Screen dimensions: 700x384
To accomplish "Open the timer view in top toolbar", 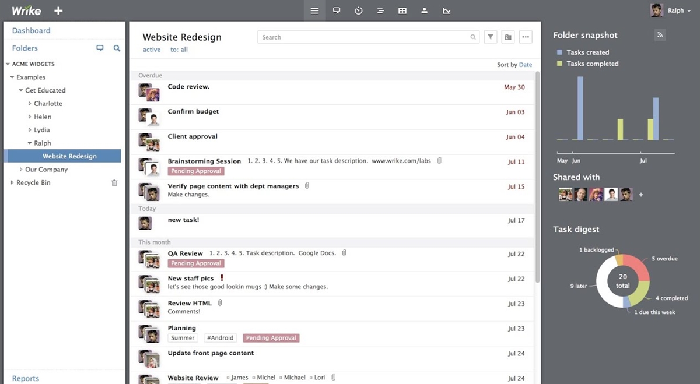I will (359, 10).
